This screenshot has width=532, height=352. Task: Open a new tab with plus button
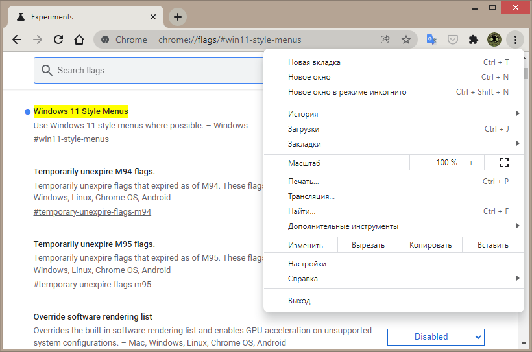(x=178, y=17)
